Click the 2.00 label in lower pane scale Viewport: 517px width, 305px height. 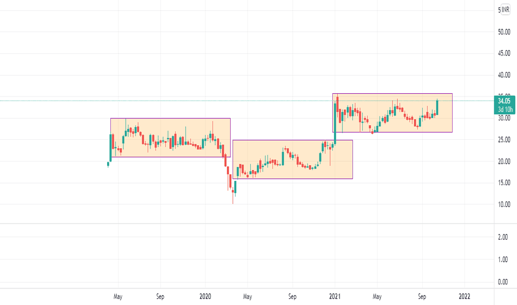click(x=503, y=237)
